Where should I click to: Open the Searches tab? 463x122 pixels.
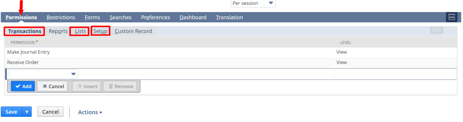[121, 18]
